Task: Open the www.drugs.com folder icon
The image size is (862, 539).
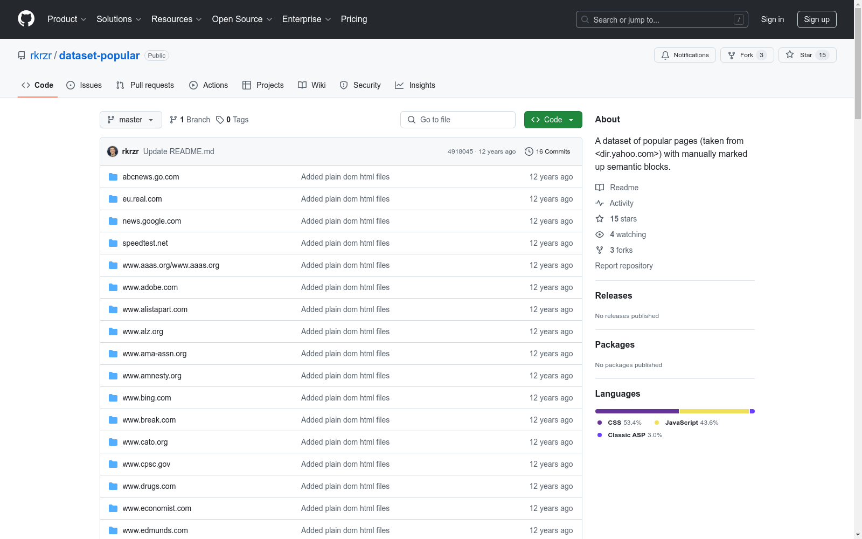Action: coord(113,486)
